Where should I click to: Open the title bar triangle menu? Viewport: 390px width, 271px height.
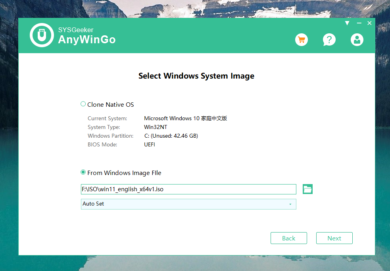(x=347, y=23)
